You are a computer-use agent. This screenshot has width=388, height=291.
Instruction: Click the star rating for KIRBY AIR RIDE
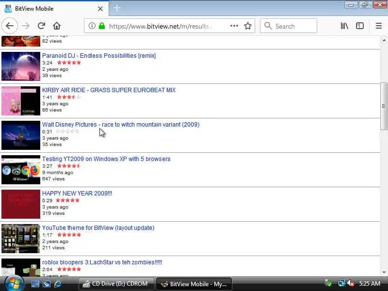click(x=69, y=97)
